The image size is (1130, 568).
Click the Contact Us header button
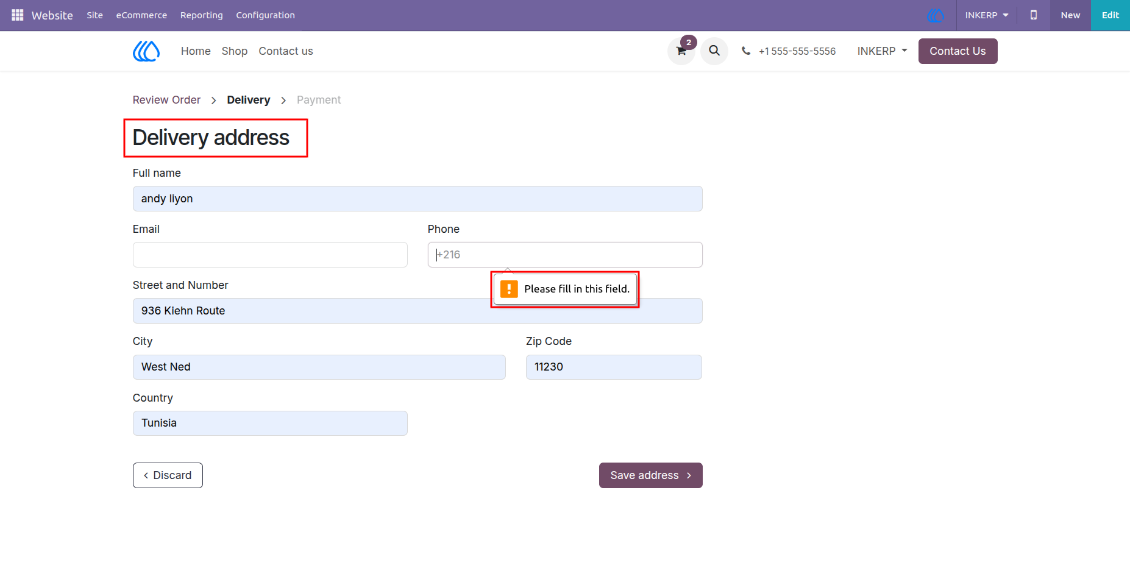[x=958, y=51]
